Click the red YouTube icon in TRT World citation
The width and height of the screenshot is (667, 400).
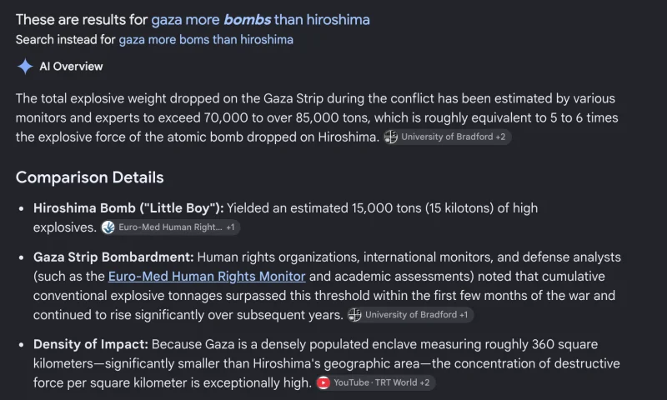point(323,383)
